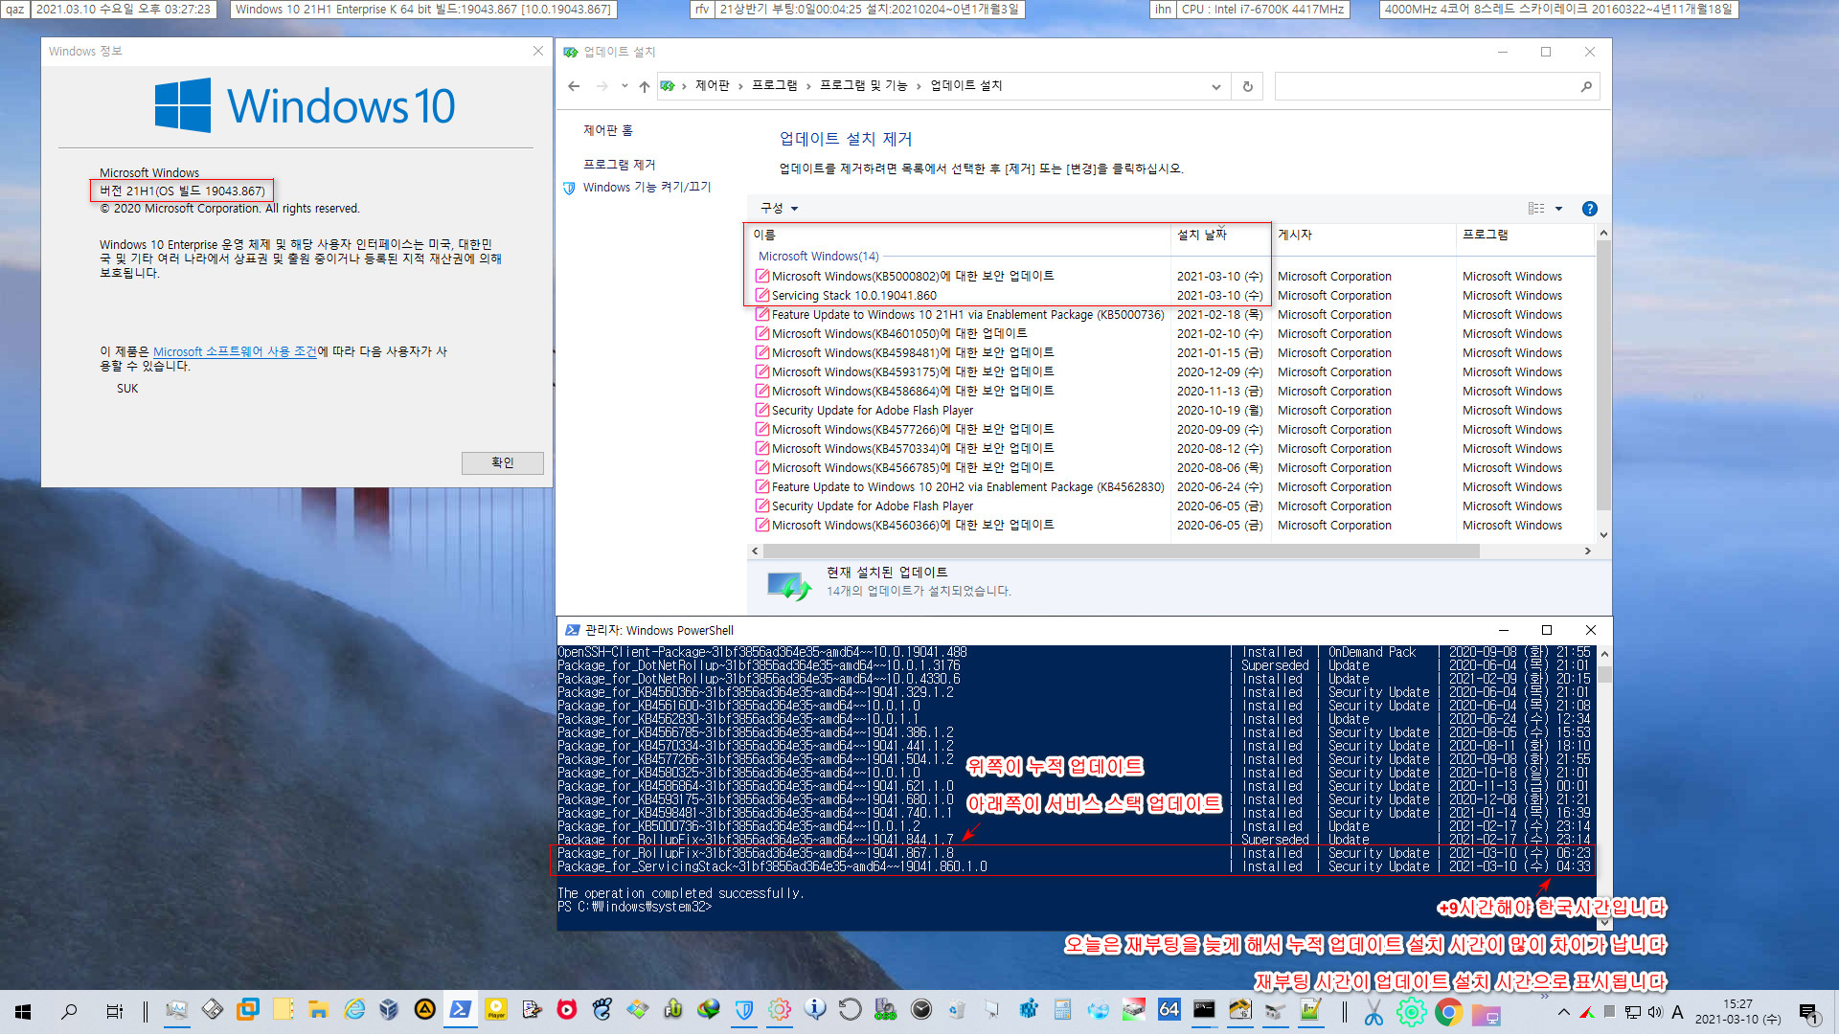Click updates list vertical scrollbar
1839x1034 pixels.
pyautogui.click(x=1603, y=375)
